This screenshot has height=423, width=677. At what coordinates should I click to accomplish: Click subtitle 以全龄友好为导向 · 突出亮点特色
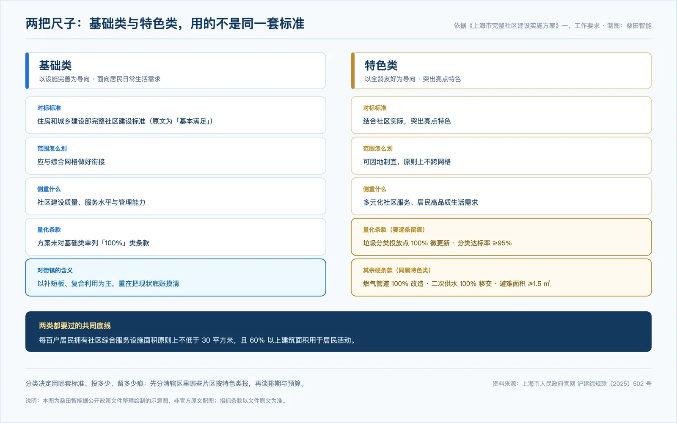[x=413, y=79]
